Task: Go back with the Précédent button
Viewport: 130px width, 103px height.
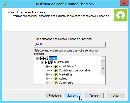Action: [54, 95]
